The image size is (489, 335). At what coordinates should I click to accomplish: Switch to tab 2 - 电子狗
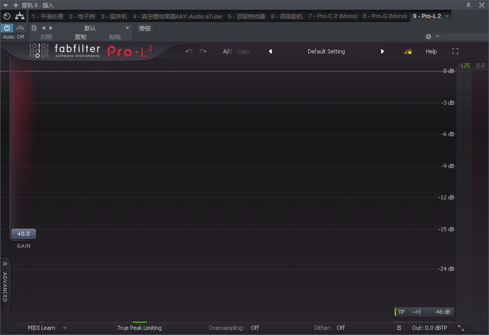pos(82,16)
